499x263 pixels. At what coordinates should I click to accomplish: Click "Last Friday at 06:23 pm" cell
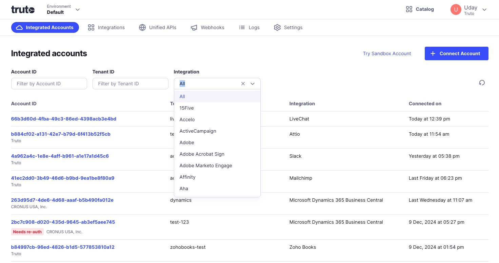coord(435,178)
